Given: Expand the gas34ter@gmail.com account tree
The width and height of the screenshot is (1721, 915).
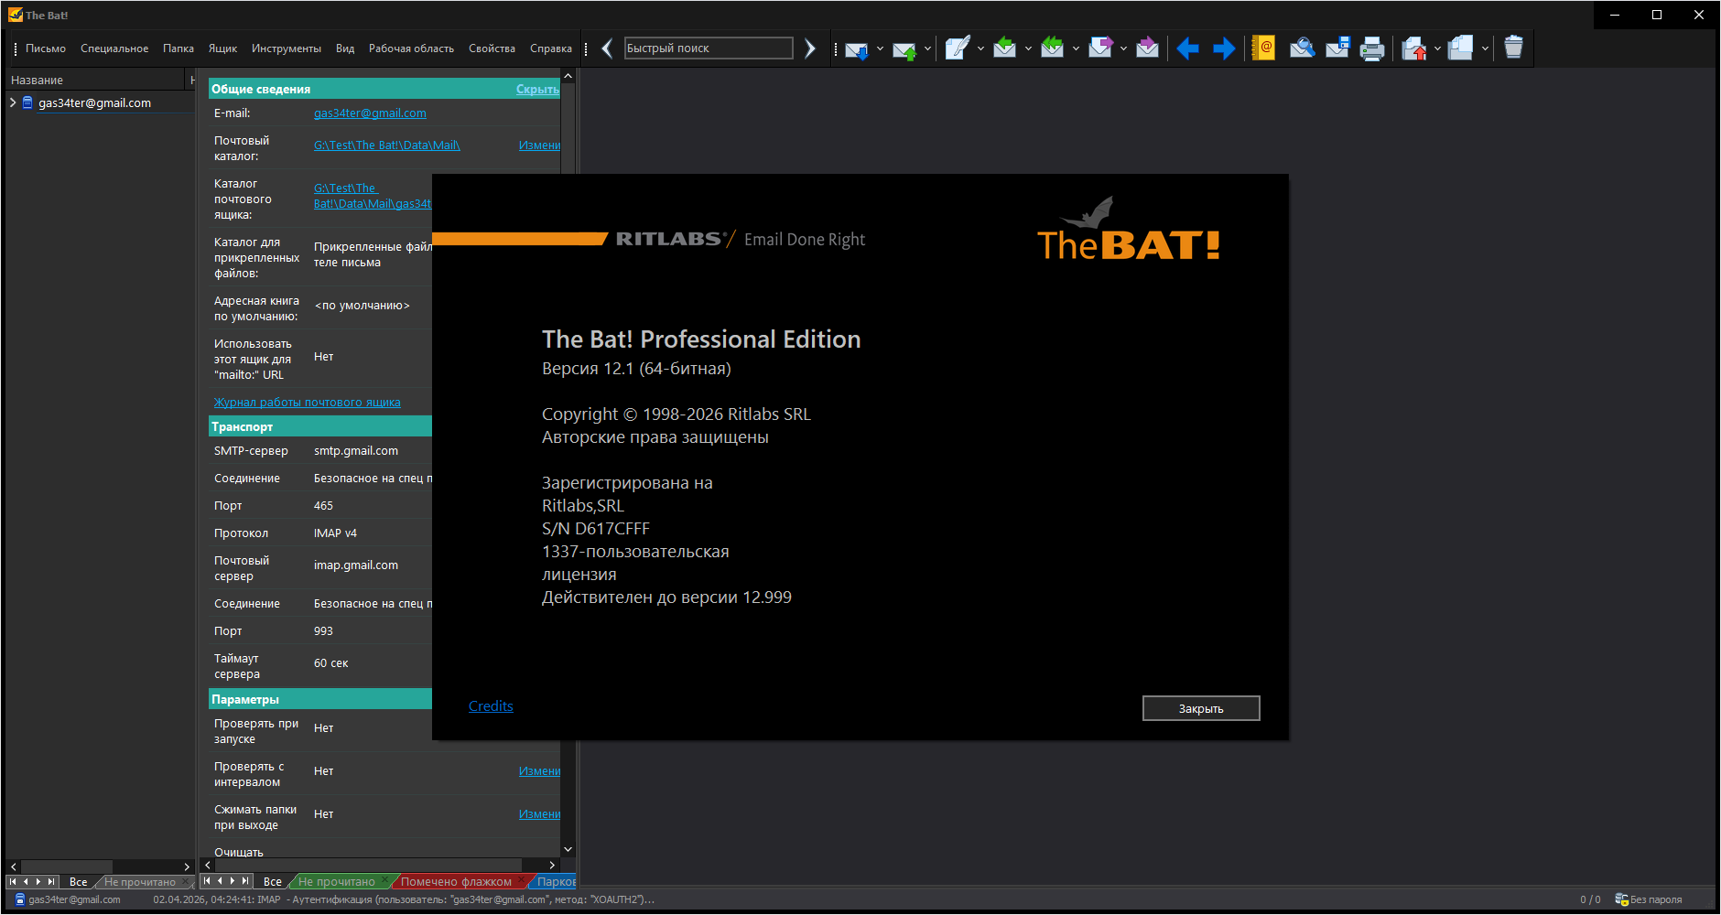Looking at the screenshot, I should pos(13,102).
